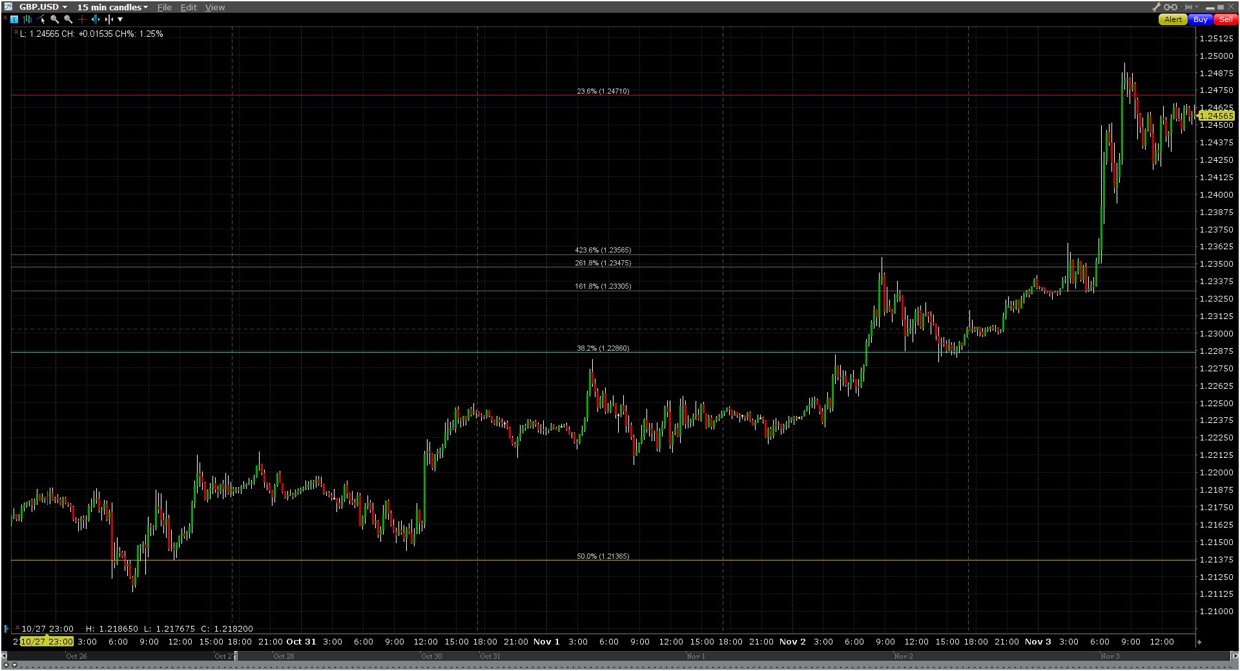The height and width of the screenshot is (671, 1240).
Task: Open the wrench configuration icon
Action: [1156, 7]
